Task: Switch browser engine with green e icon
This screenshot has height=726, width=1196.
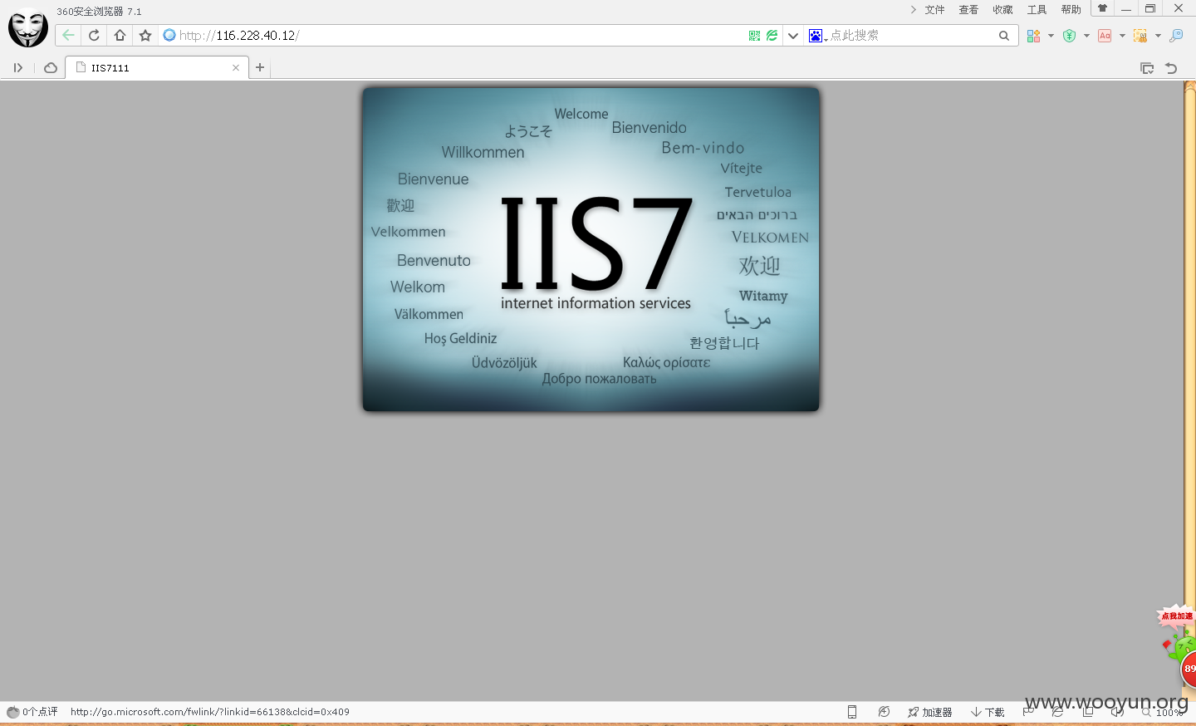Action: point(772,36)
